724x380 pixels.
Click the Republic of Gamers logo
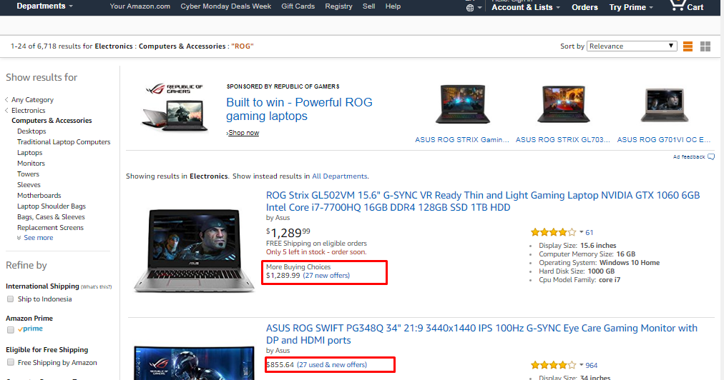175,88
